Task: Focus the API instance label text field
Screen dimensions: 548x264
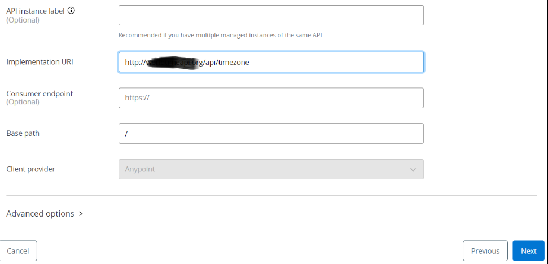Action: coord(271,15)
